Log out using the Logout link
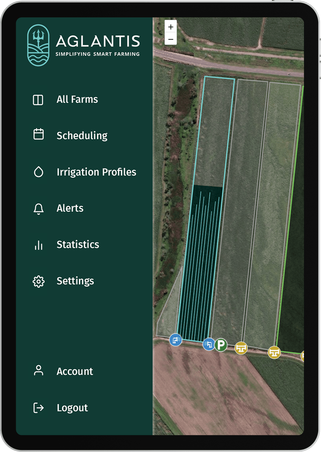Image resolution: width=321 pixels, height=452 pixels. pyautogui.click(x=72, y=408)
